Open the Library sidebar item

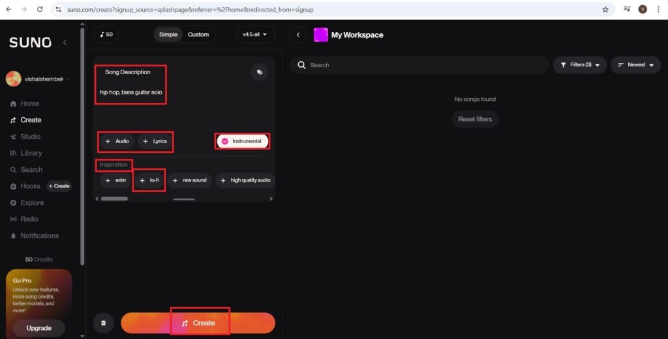[x=31, y=153]
